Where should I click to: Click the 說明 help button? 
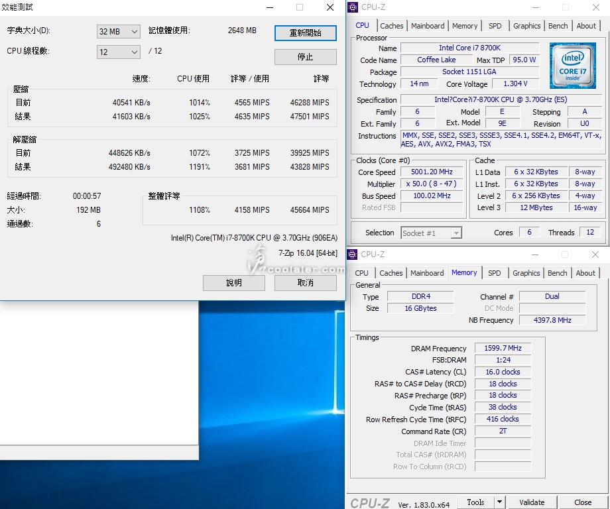[x=234, y=283]
